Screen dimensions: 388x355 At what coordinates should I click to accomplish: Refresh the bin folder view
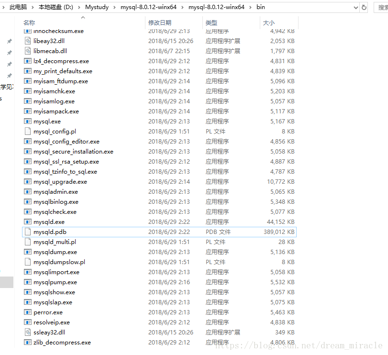tap(364, 8)
